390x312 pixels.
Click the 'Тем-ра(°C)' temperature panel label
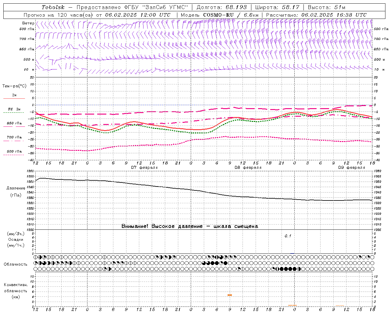(14, 86)
